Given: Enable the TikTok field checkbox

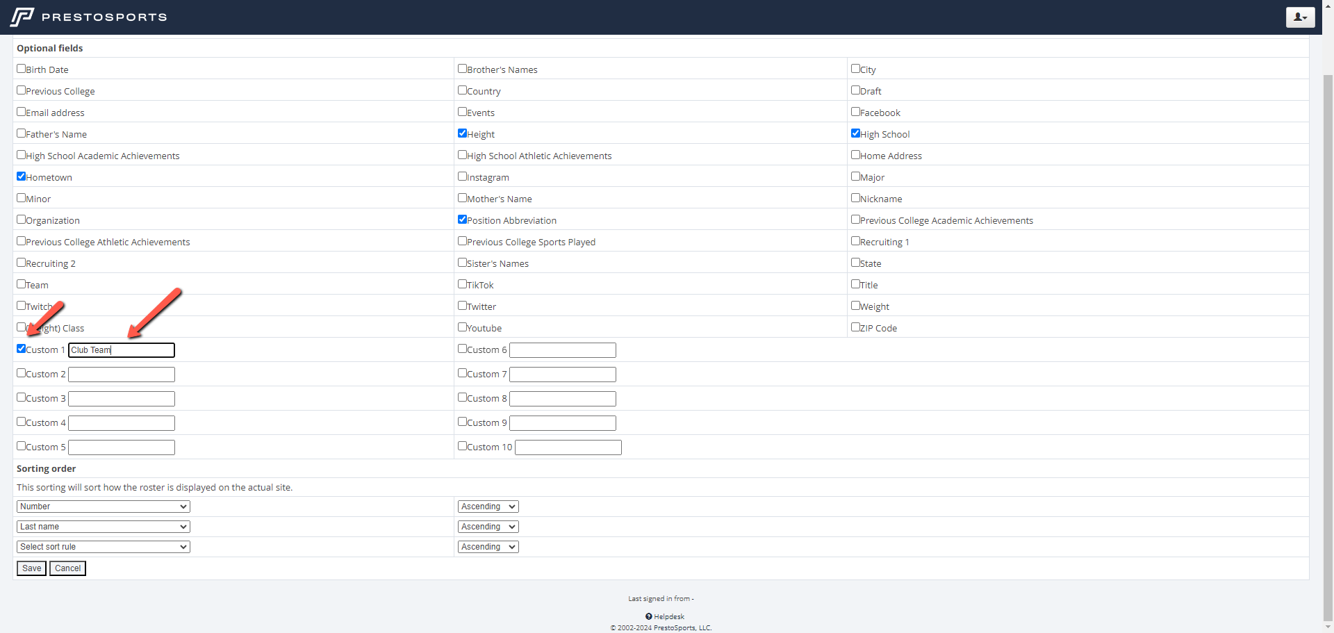Looking at the screenshot, I should (x=462, y=284).
